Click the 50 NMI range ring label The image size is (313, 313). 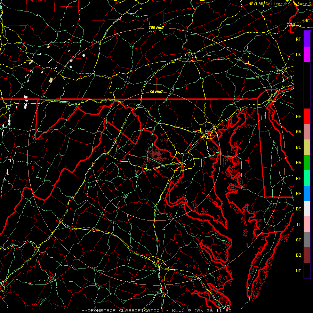click(156, 92)
